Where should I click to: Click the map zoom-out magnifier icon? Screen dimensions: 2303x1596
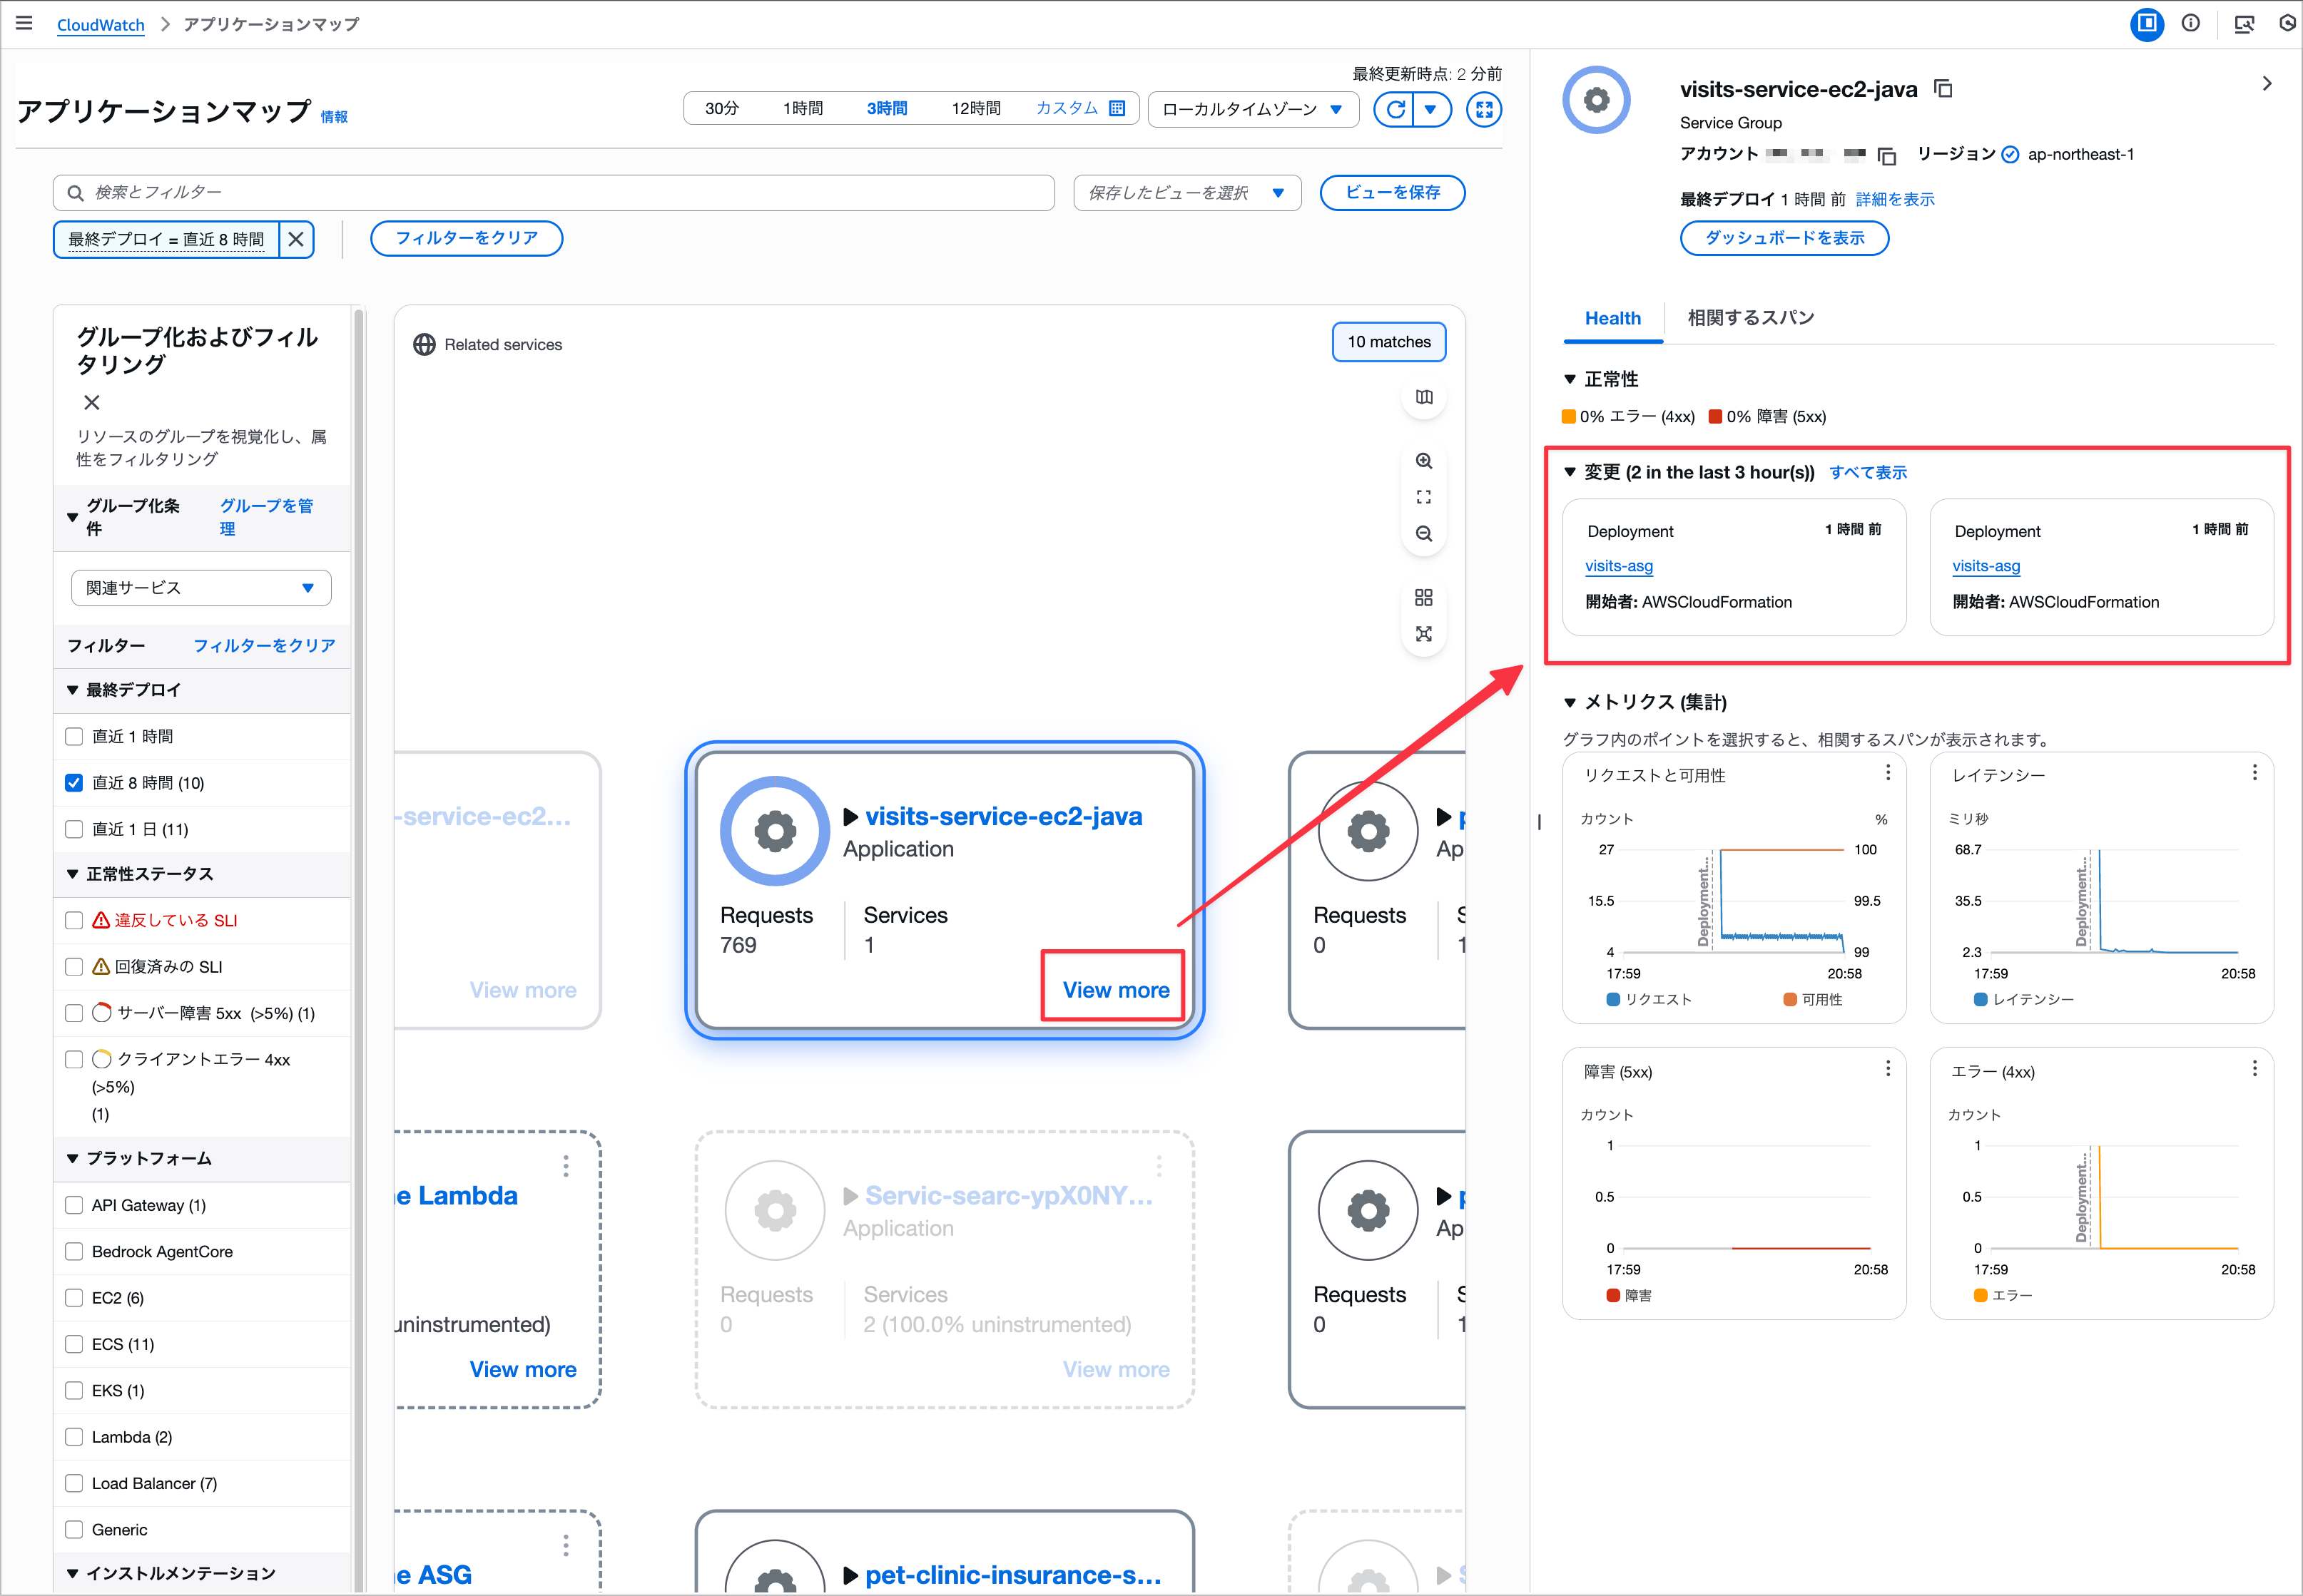tap(1423, 534)
